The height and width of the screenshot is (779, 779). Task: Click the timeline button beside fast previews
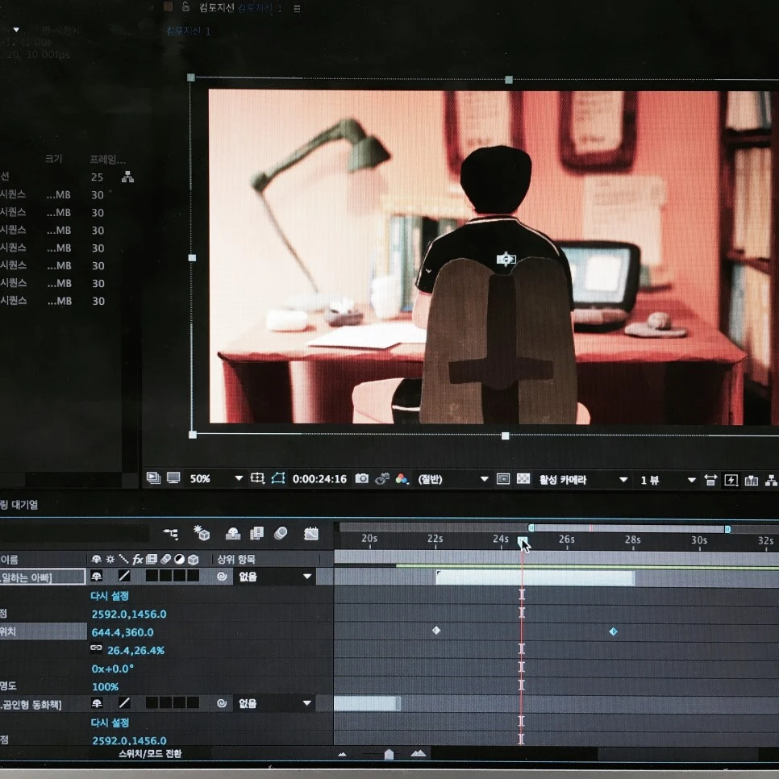click(752, 481)
